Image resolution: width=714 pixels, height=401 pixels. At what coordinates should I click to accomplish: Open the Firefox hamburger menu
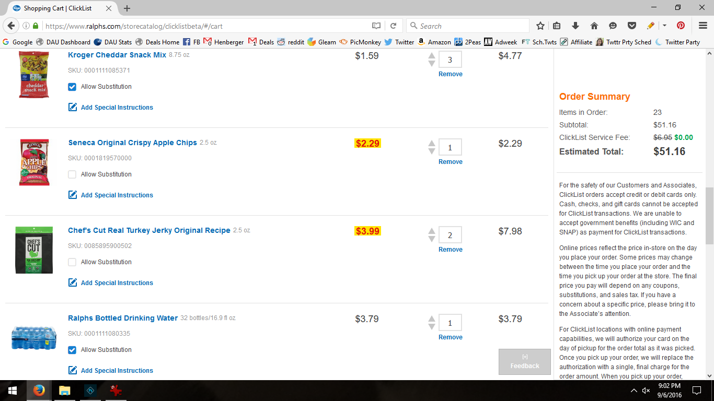[x=703, y=26]
